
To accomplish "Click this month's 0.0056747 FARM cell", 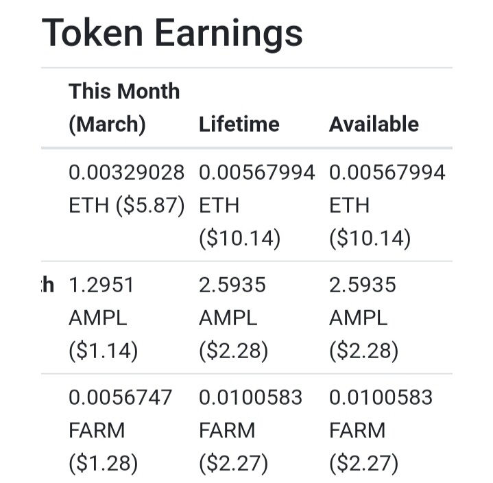I will pos(121,431).
